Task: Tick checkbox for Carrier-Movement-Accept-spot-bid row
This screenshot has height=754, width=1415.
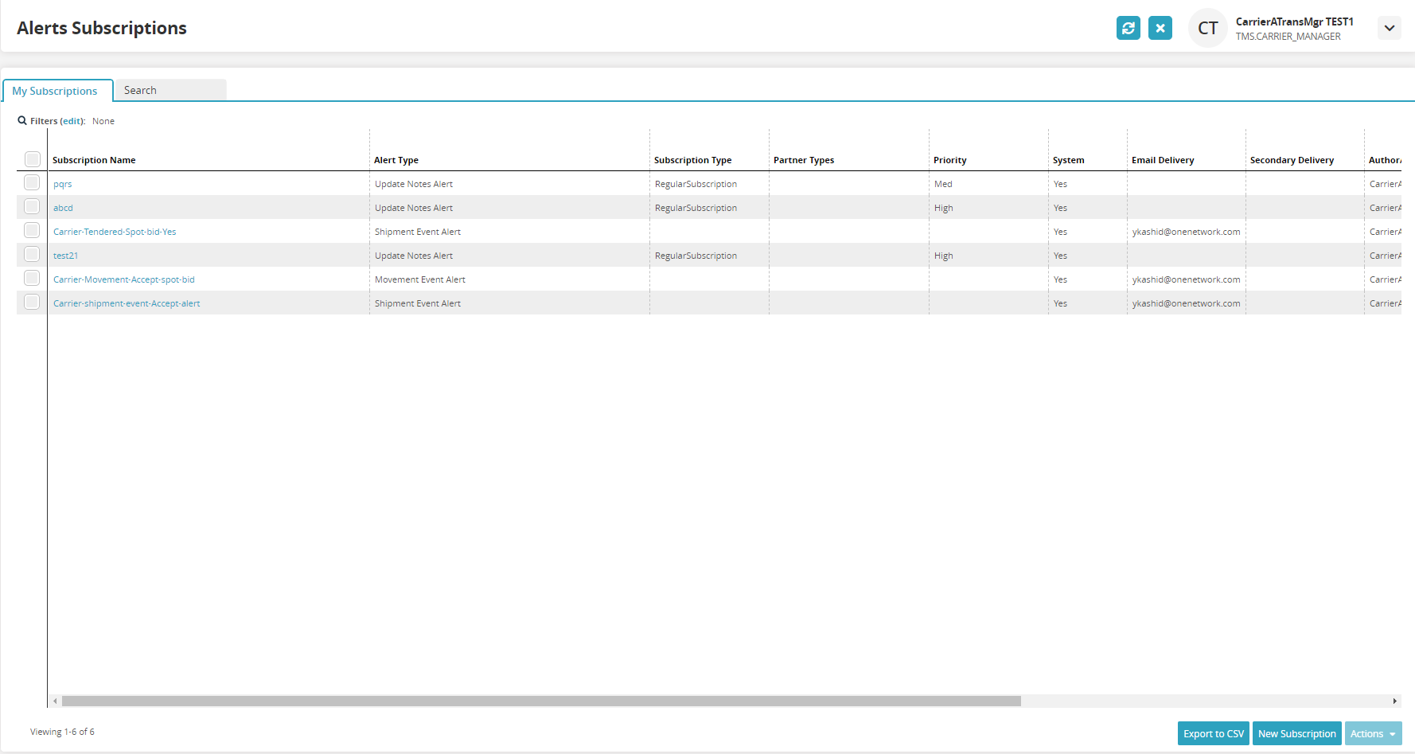Action: tap(32, 279)
